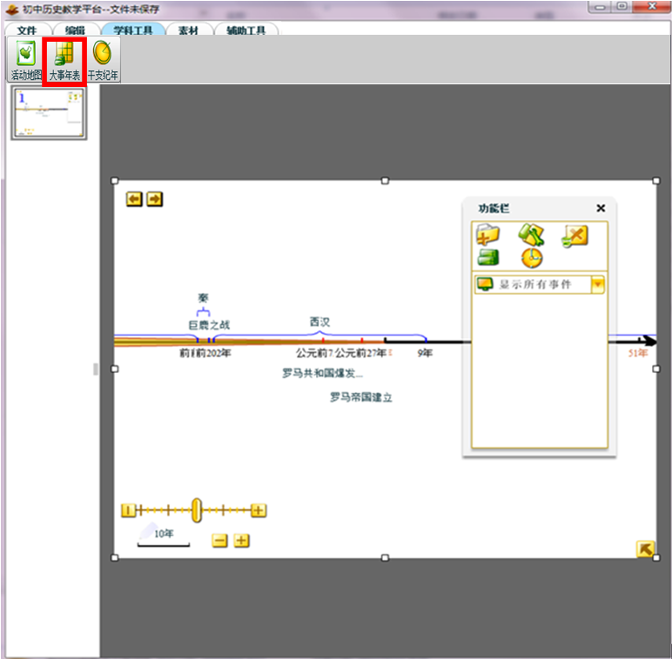Open the 干支纪年 tool
Screen dimensions: 672x659
click(103, 60)
